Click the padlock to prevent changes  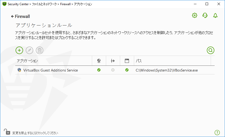pos(6,132)
